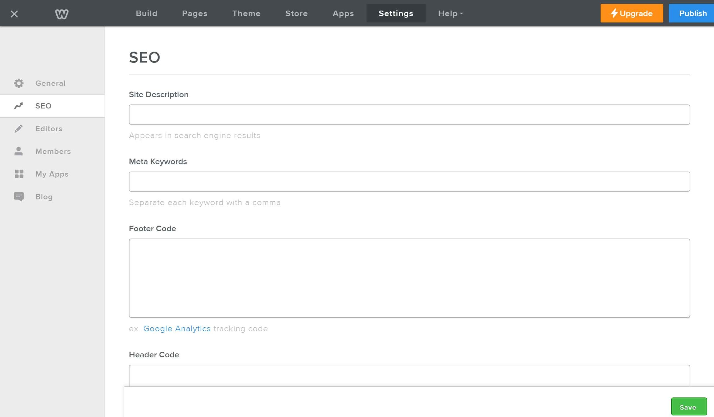
Task: Open the Theme tab
Action: coord(247,13)
